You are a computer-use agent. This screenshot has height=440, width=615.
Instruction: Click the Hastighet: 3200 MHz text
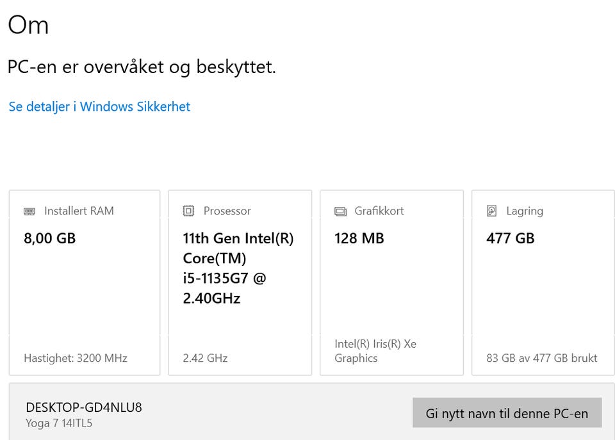(76, 358)
